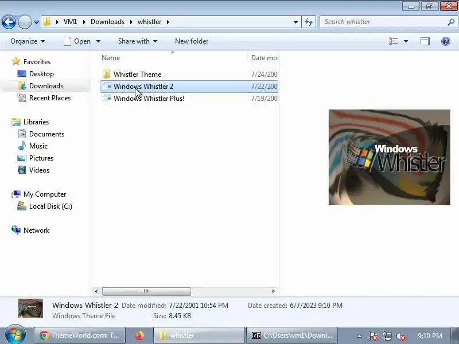Open the Videos library

[39, 170]
